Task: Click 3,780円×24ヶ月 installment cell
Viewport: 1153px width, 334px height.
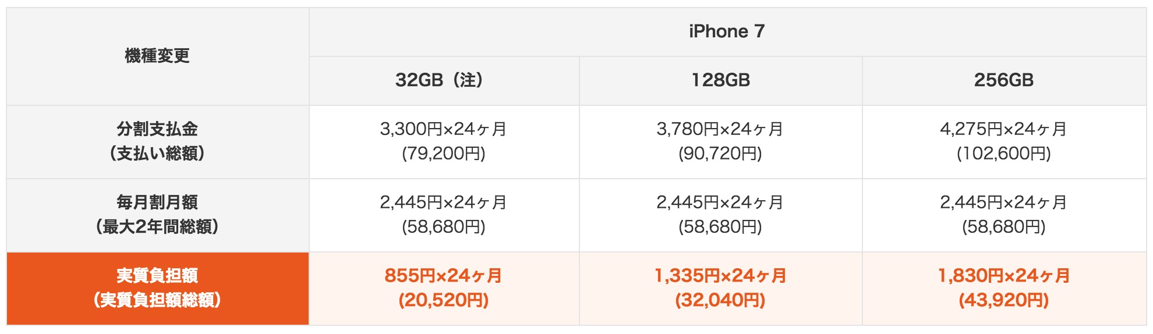Action: pyautogui.click(x=720, y=129)
